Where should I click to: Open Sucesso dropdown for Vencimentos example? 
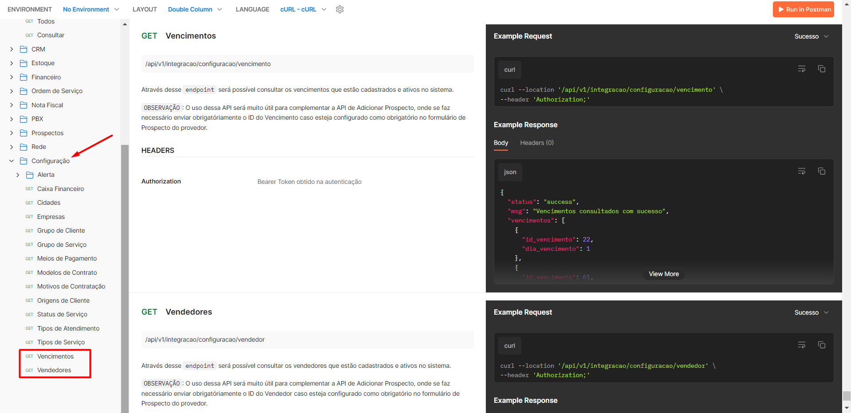coord(812,36)
